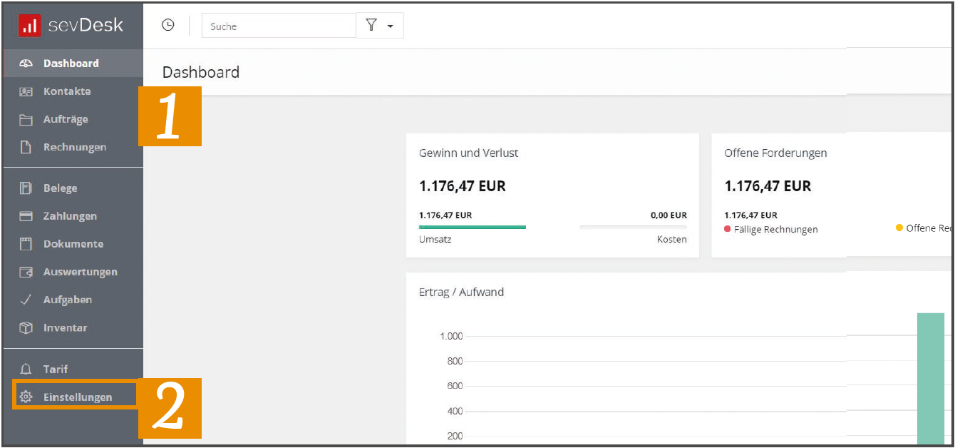The height and width of the screenshot is (448, 955).
Task: Select Rechnungen in the sidebar
Action: 72,147
